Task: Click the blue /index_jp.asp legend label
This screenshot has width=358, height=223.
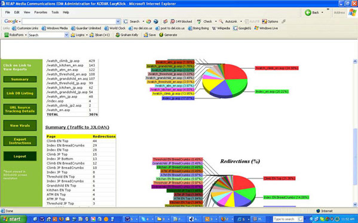Action: 178,98
